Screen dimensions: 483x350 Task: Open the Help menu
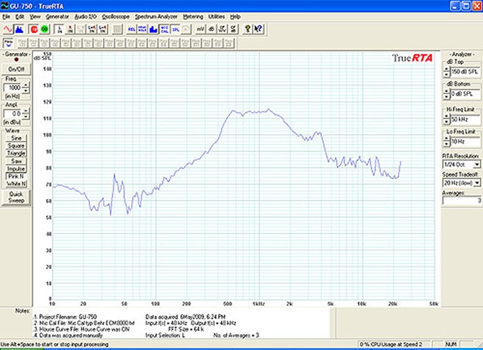point(235,17)
